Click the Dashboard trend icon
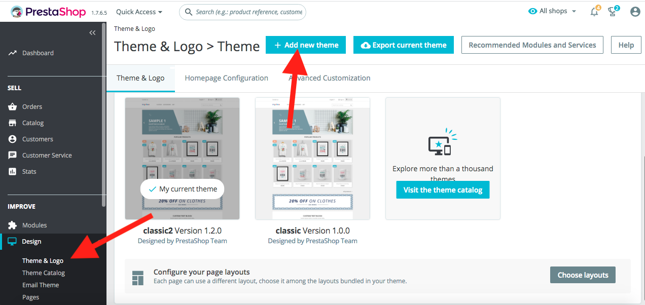 [x=12, y=53]
